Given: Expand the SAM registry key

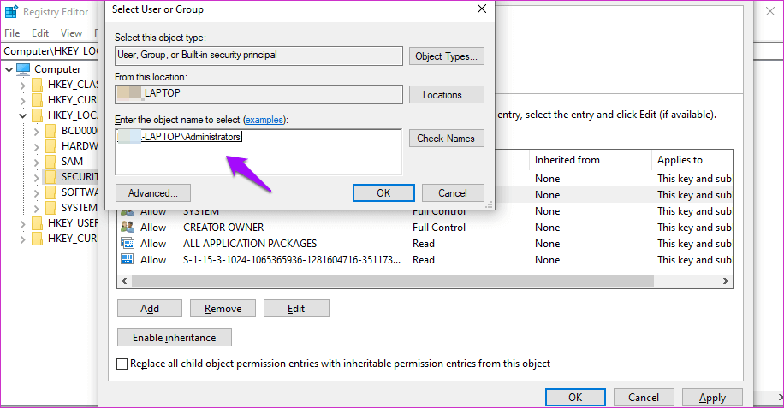Looking at the screenshot, I should (x=36, y=162).
